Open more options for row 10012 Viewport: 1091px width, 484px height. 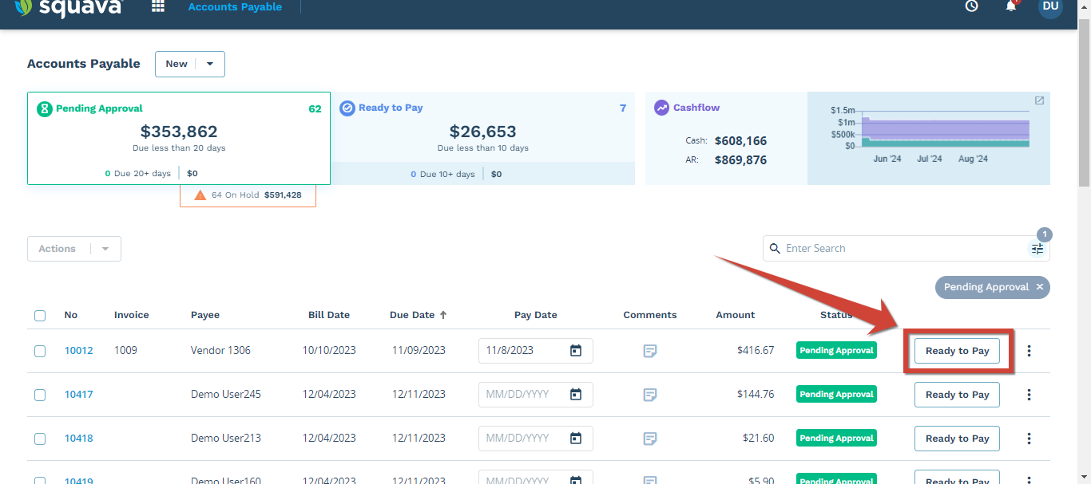[1029, 351]
